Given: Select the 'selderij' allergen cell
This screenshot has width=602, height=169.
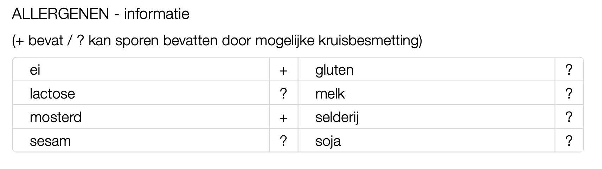Looking at the screenshot, I should (x=337, y=117).
